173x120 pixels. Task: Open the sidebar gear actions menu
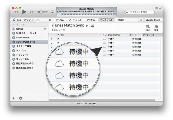click(21, 98)
